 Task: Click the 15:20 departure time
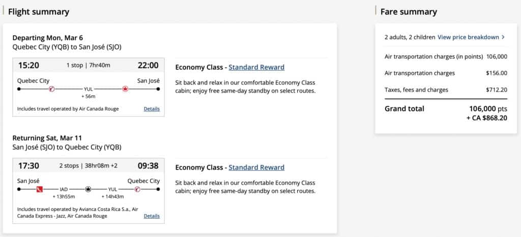(28, 65)
